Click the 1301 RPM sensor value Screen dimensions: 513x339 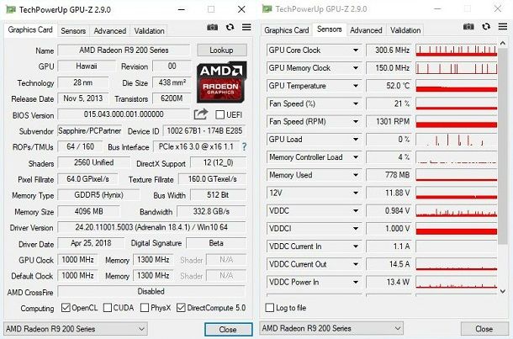389,121
